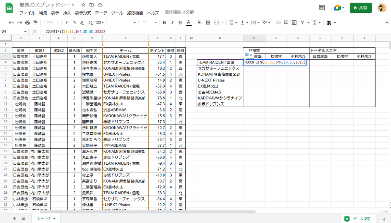Open the データ menu

[101, 13]
